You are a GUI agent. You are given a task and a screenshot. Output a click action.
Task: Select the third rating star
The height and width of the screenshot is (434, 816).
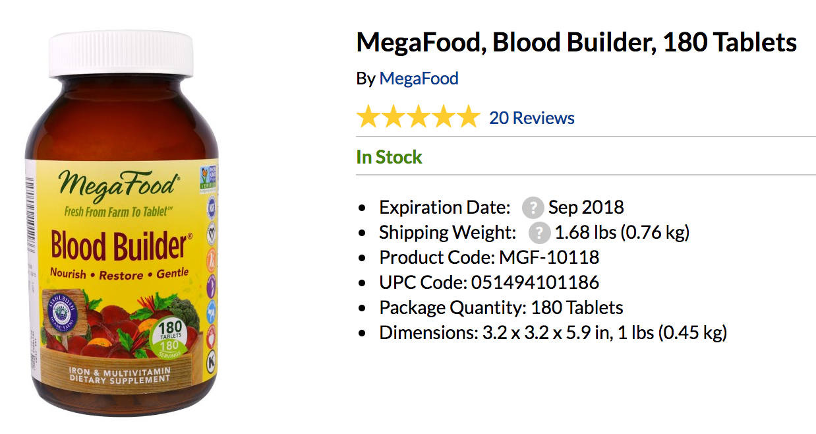[419, 117]
